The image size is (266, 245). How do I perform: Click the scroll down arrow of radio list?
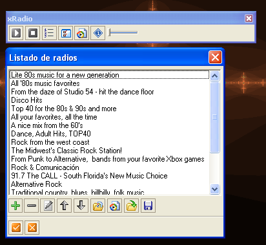[214, 189]
